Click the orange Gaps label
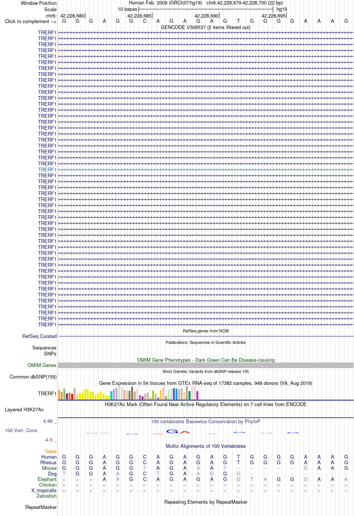Screen dimensions: 354x516 [x=51, y=451]
